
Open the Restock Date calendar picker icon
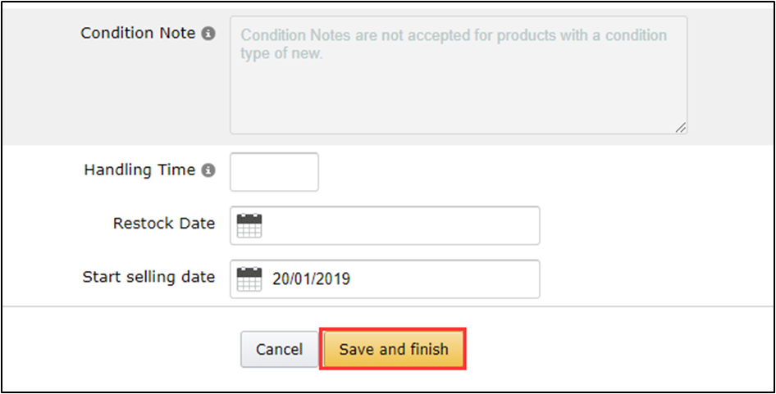click(x=249, y=225)
